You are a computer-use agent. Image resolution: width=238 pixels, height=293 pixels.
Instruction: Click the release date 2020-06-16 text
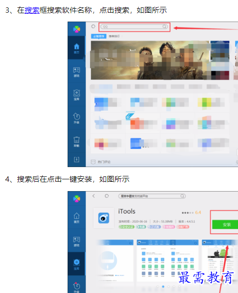(x=133, y=221)
